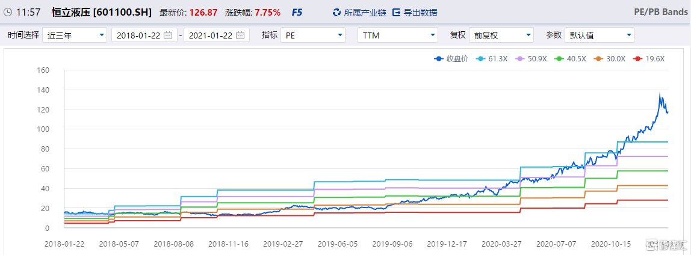The width and height of the screenshot is (691, 255).
Task: Open the end date calendar icon
Action: click(240, 35)
